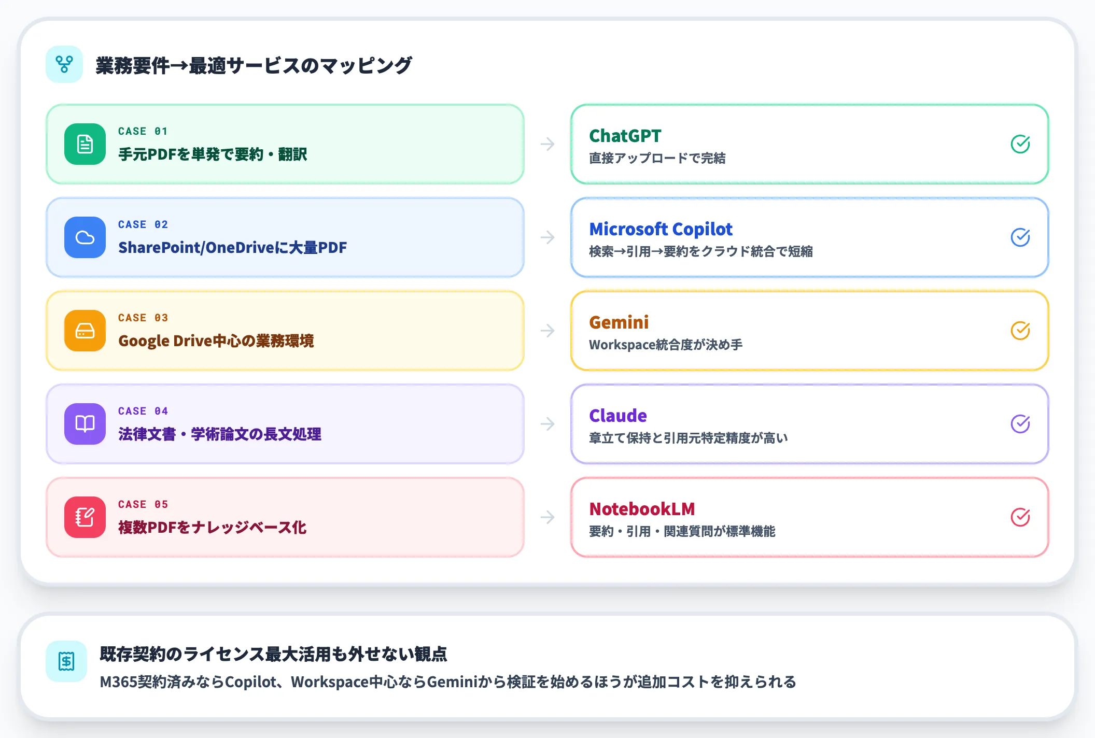
Task: Click the Gemini service name
Action: click(619, 322)
